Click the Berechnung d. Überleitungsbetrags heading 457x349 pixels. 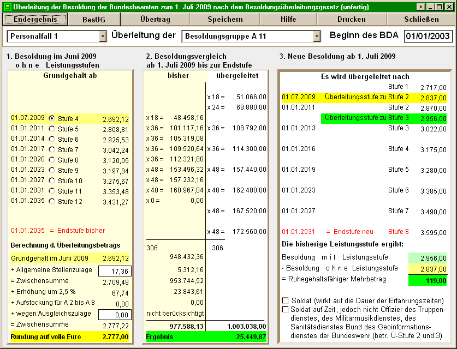click(x=66, y=245)
